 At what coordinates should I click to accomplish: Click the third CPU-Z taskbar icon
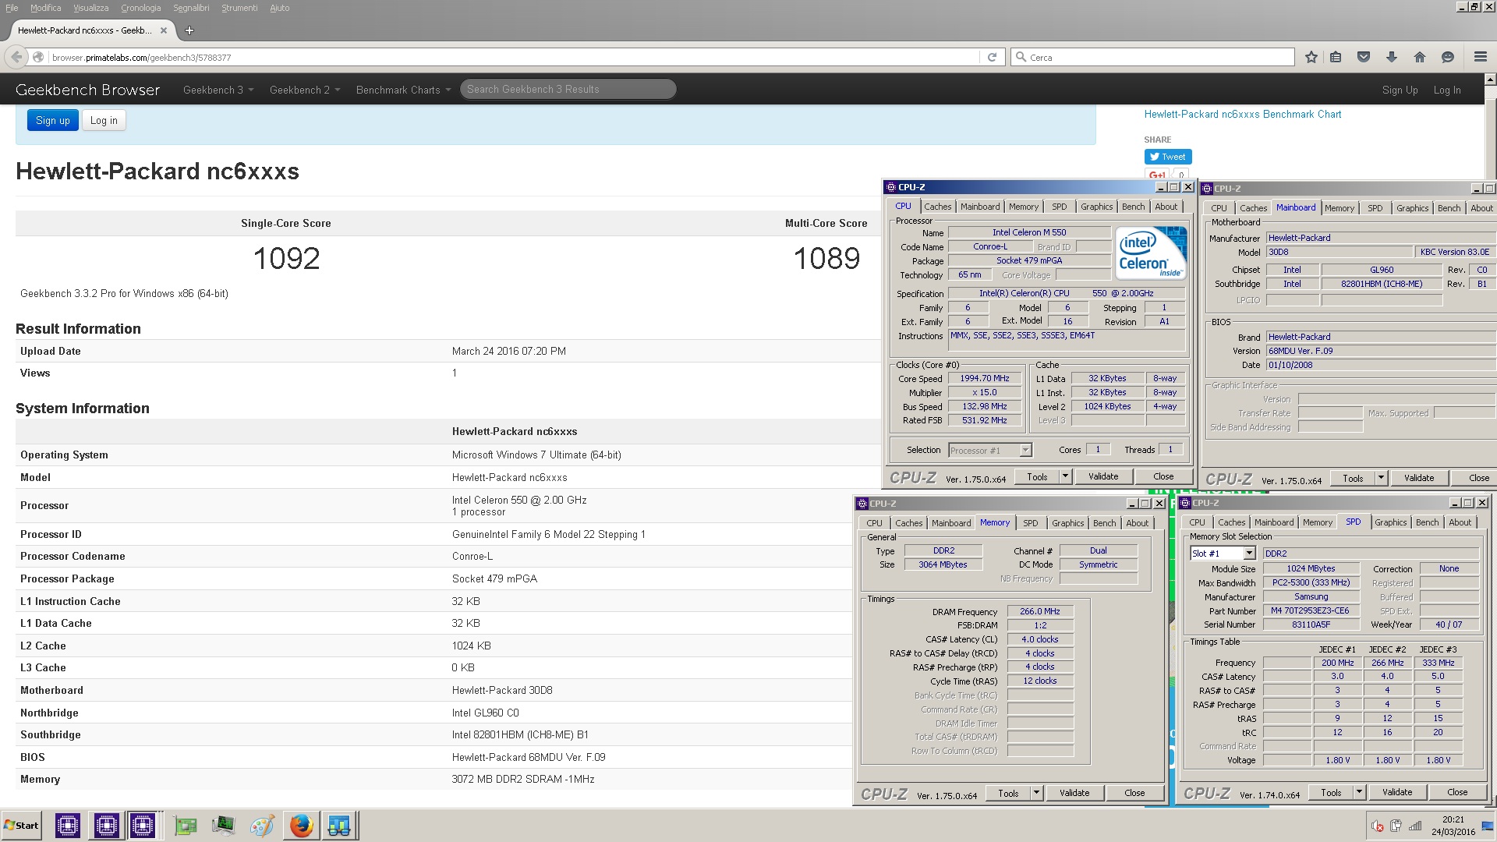click(143, 825)
